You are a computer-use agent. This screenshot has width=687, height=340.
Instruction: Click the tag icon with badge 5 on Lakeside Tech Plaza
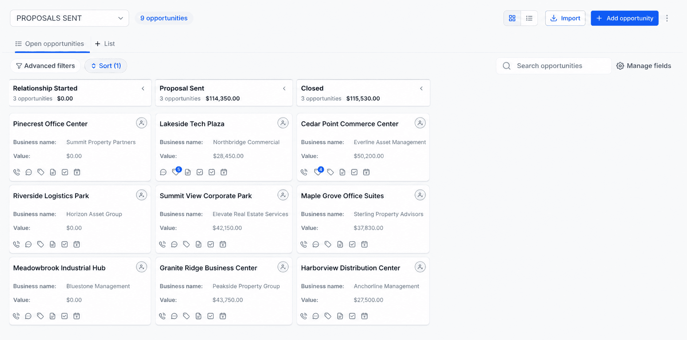click(x=176, y=172)
